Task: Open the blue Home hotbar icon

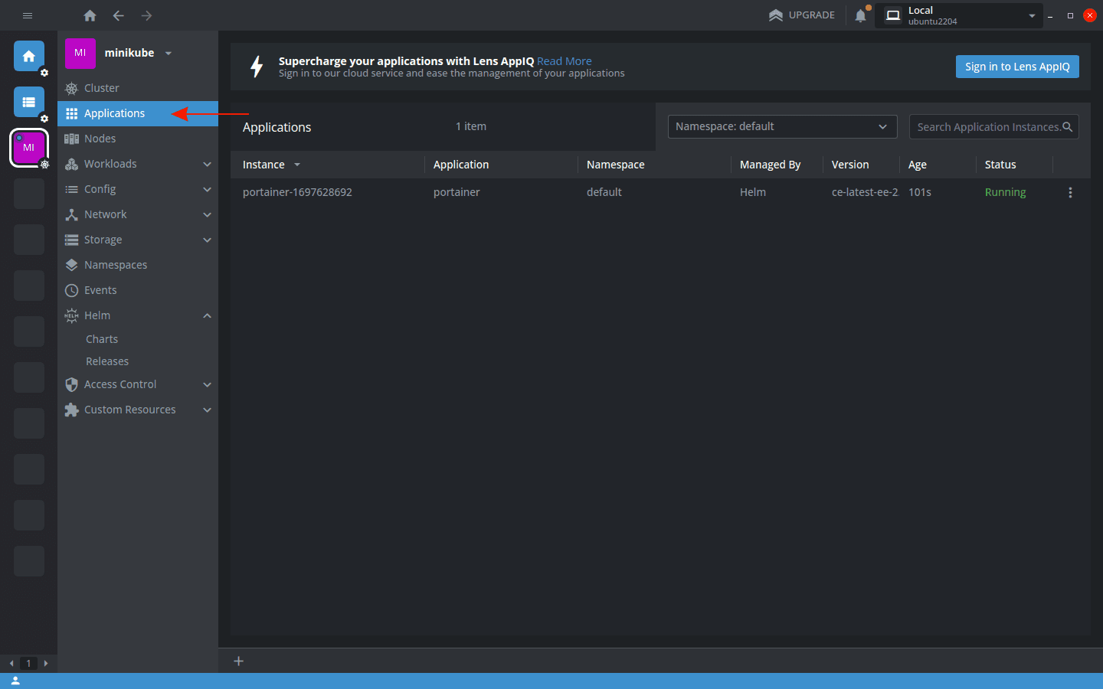Action: point(29,56)
